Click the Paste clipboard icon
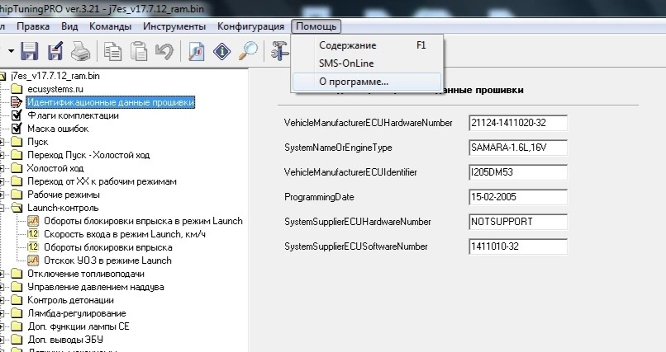666x352 pixels. (x=139, y=51)
